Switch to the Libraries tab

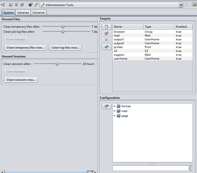(x=23, y=13)
